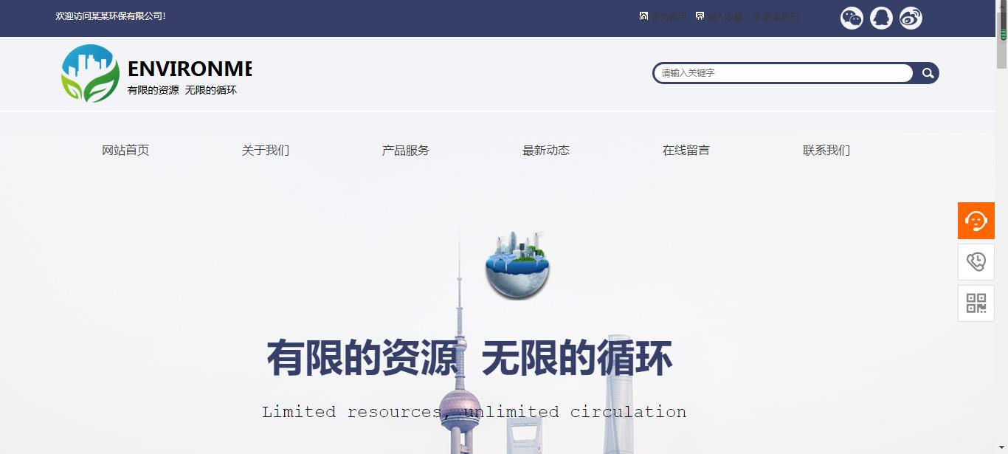This screenshot has height=454, width=1008.
Task: Click the globe city banner image
Action: point(517,266)
